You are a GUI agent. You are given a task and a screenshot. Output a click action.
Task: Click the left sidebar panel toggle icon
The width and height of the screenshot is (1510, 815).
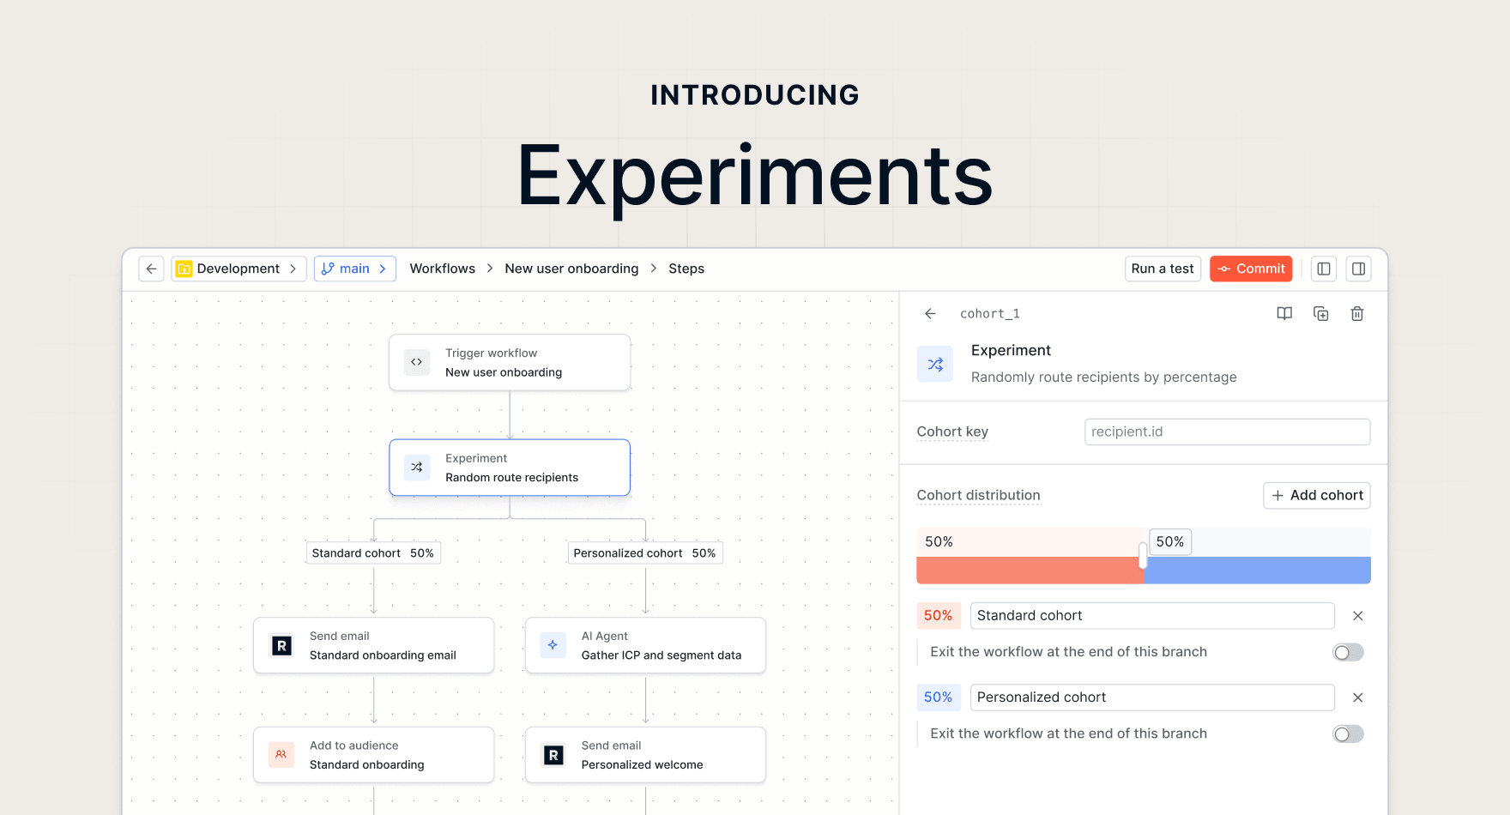click(1324, 269)
